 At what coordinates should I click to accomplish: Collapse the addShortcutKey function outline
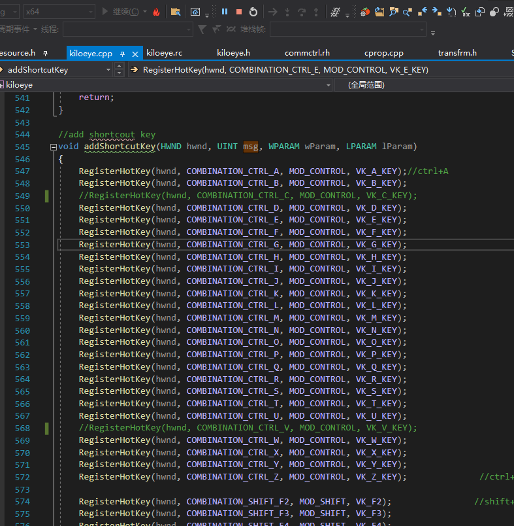[54, 147]
